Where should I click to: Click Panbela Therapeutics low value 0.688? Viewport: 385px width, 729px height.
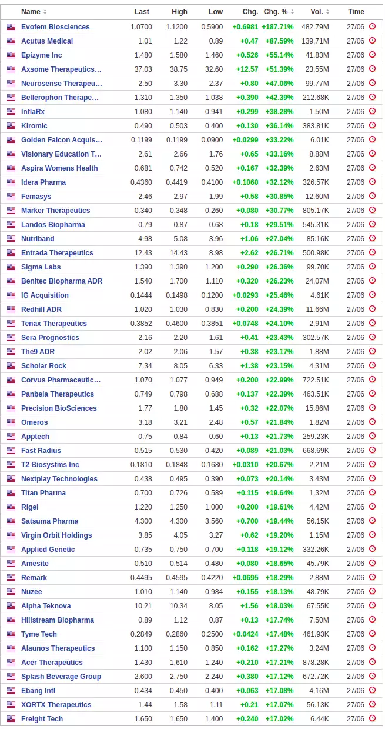tap(214, 394)
